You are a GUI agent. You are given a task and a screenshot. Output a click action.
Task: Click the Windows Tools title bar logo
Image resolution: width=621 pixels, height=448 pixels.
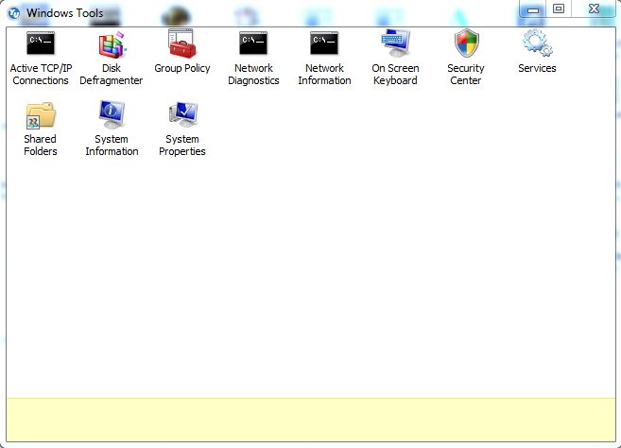(14, 13)
